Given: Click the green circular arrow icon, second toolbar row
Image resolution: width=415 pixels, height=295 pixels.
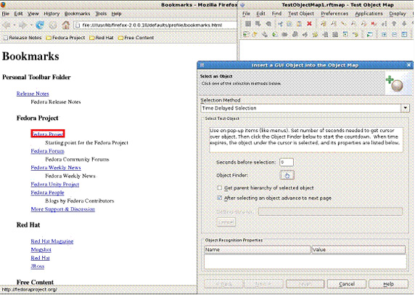Looking at the screenshot, I should (x=275, y=34).
